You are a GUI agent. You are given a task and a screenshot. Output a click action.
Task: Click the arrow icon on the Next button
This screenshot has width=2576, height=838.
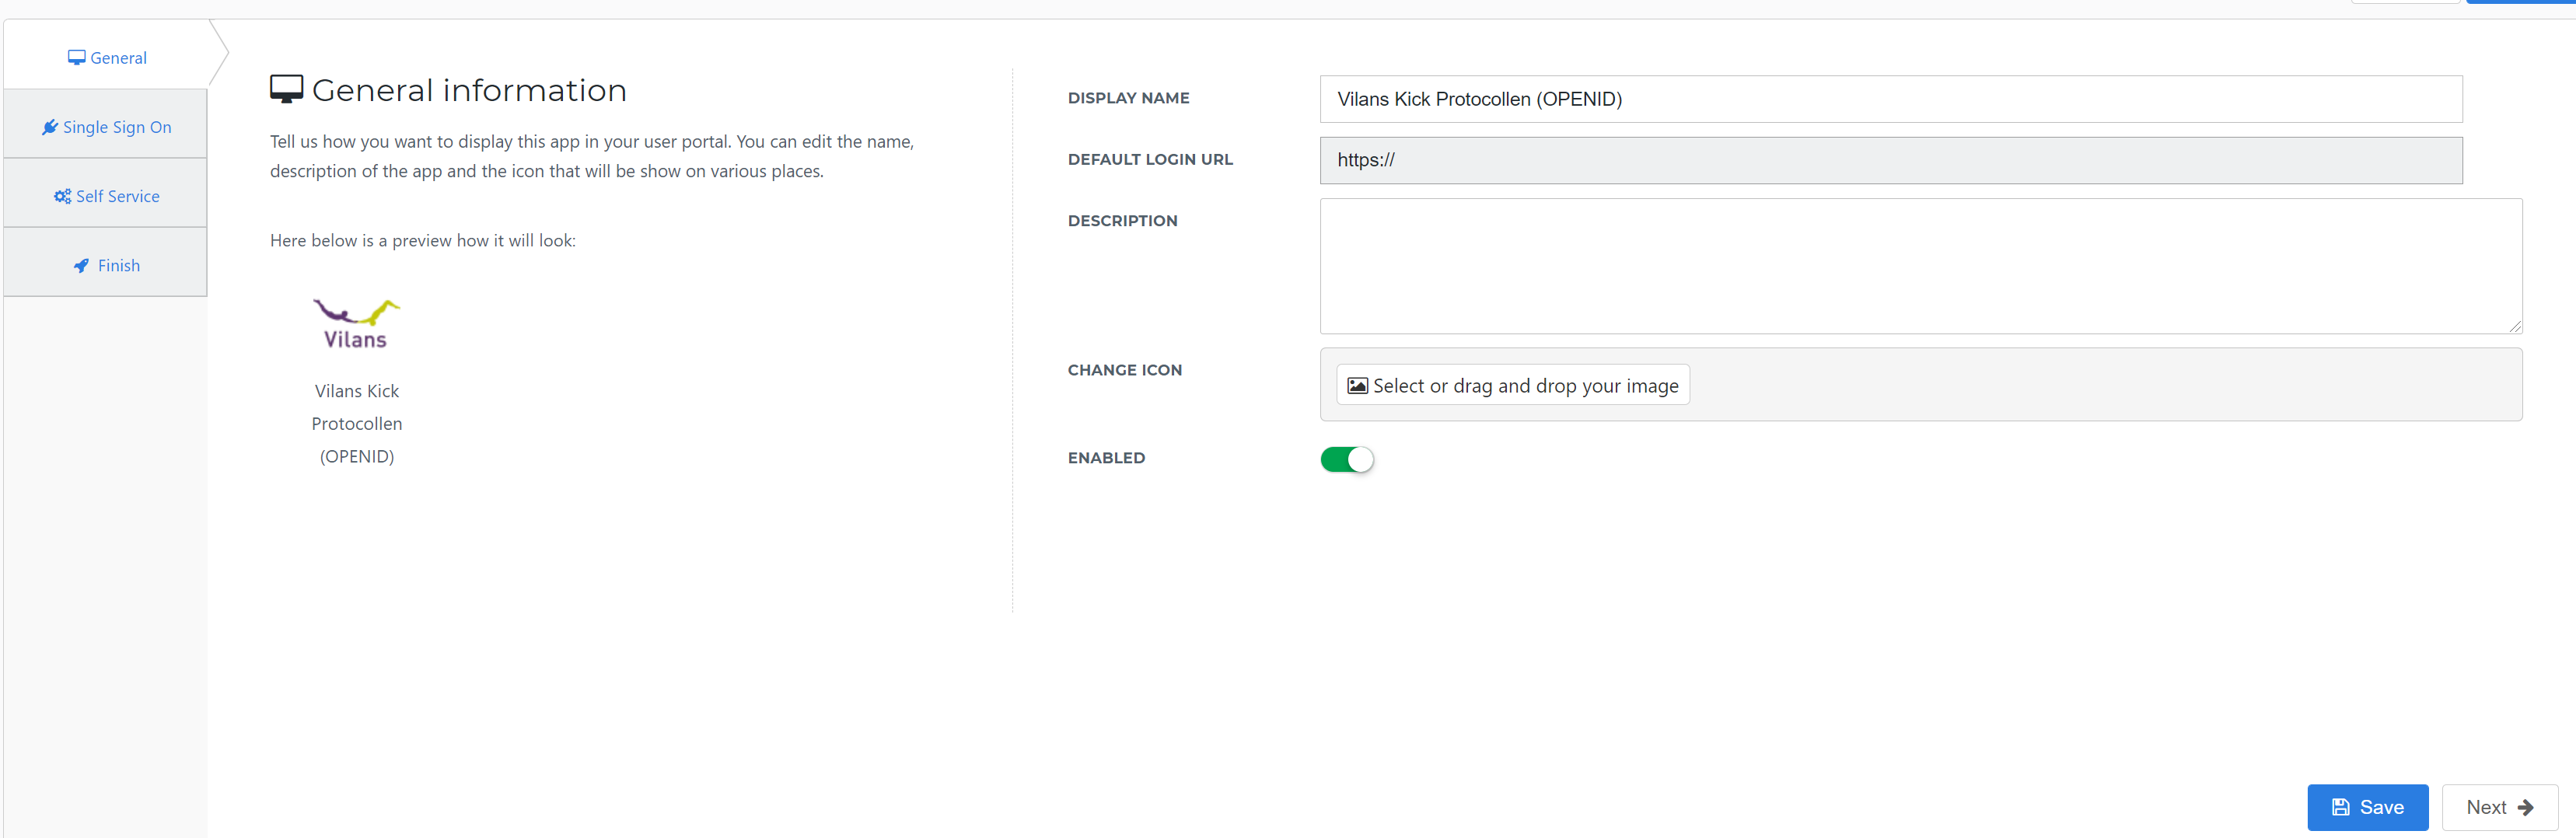coord(2526,808)
